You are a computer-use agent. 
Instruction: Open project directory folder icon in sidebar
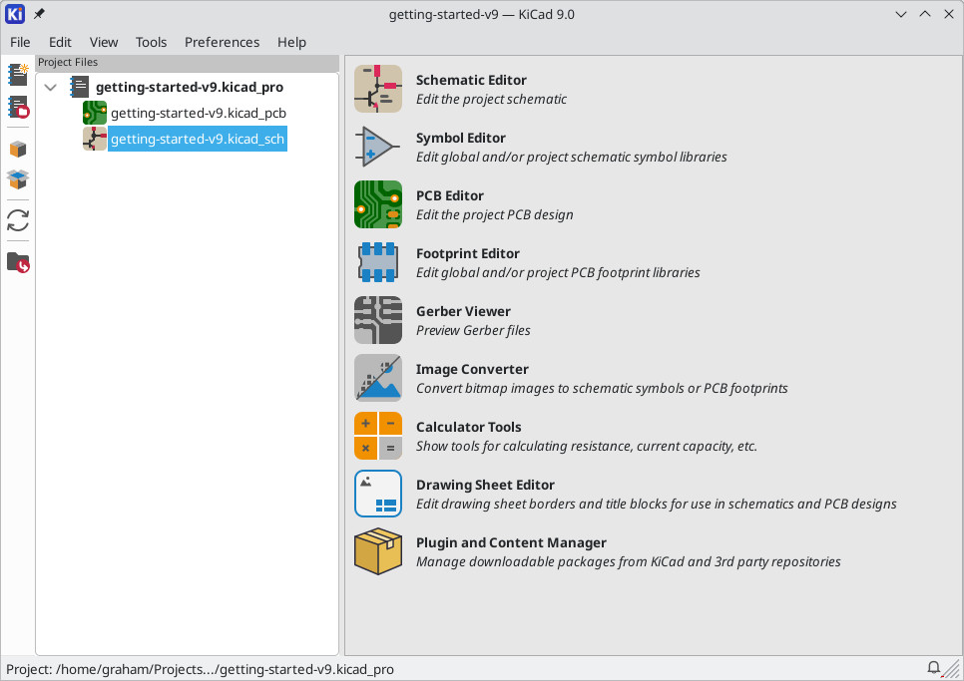coord(18,262)
